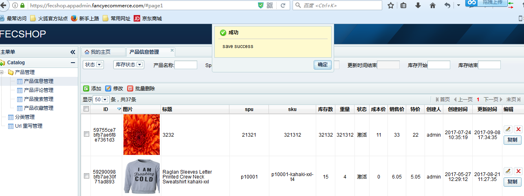Open the 状态 filter dropdown

pyautogui.click(x=93, y=65)
